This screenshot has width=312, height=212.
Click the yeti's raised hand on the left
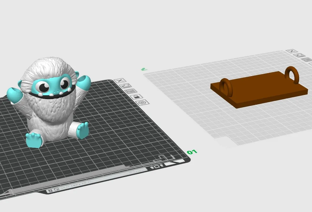tap(14, 95)
